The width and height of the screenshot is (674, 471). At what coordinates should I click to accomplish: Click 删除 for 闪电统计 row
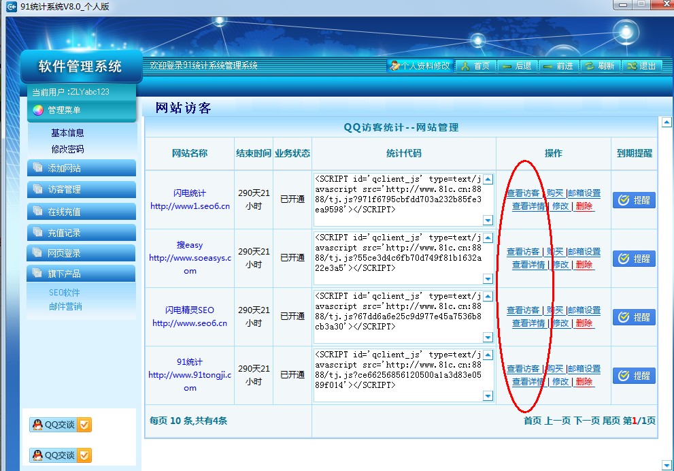coord(584,206)
